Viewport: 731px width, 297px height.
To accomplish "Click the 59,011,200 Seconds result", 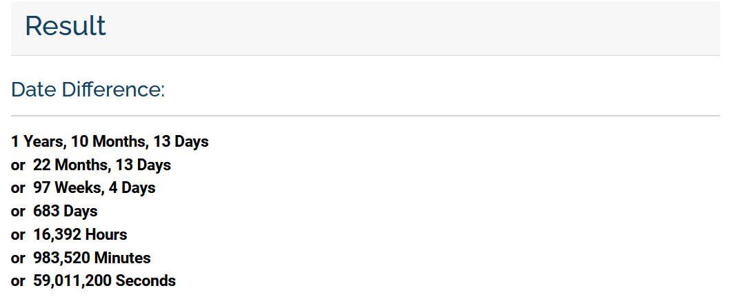I will [104, 281].
